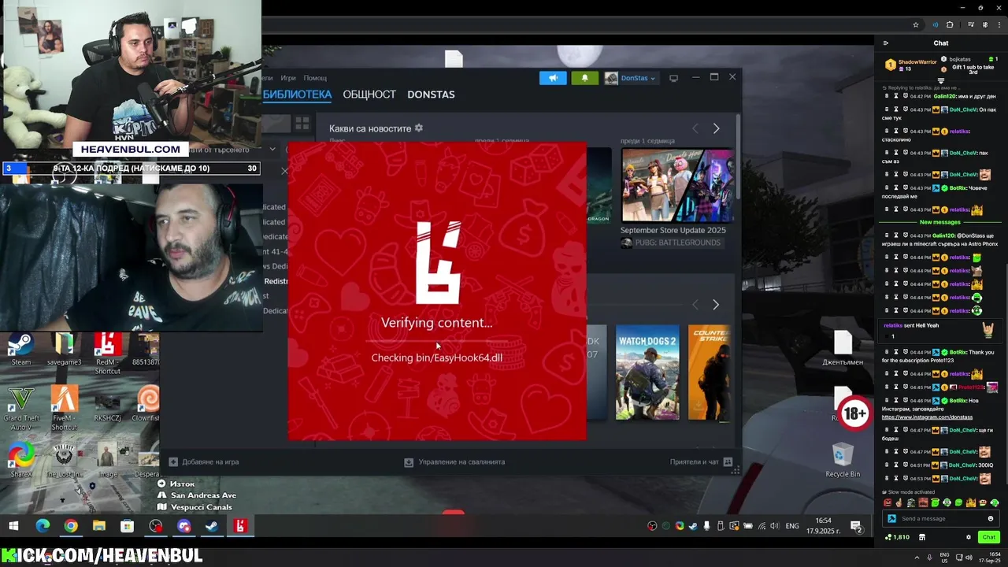The width and height of the screenshot is (1008, 567).
Task: Open the ОБЩНОСТ tab in Steam
Action: point(369,94)
